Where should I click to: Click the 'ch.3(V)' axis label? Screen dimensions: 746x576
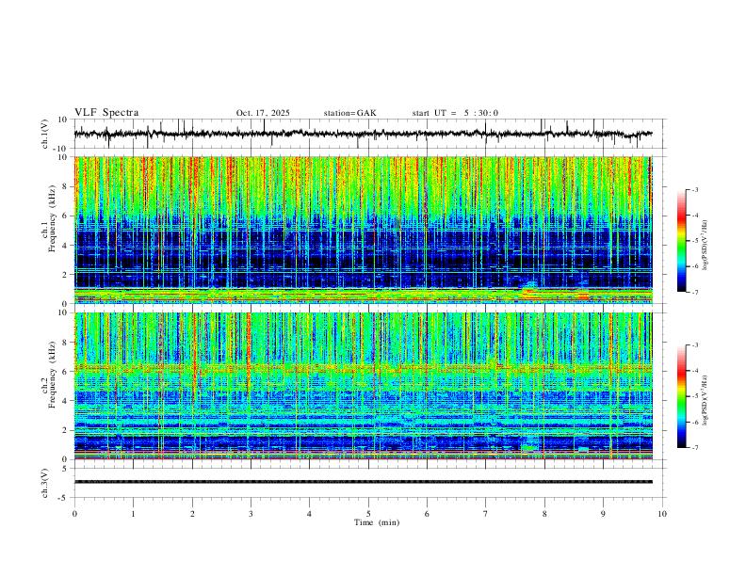click(x=45, y=483)
